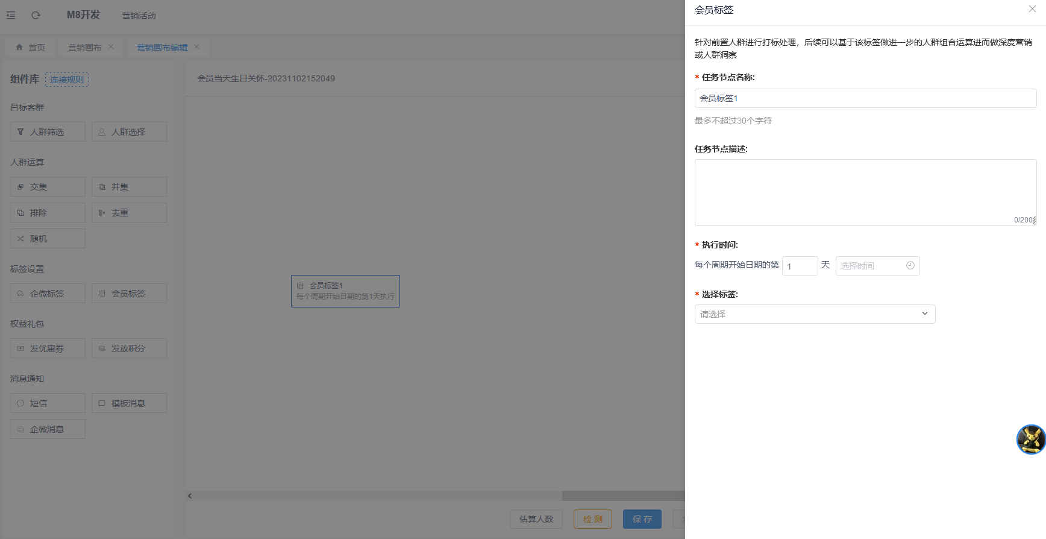This screenshot has height=539, width=1046.
Task: Click the 保存 button
Action: pos(642,519)
